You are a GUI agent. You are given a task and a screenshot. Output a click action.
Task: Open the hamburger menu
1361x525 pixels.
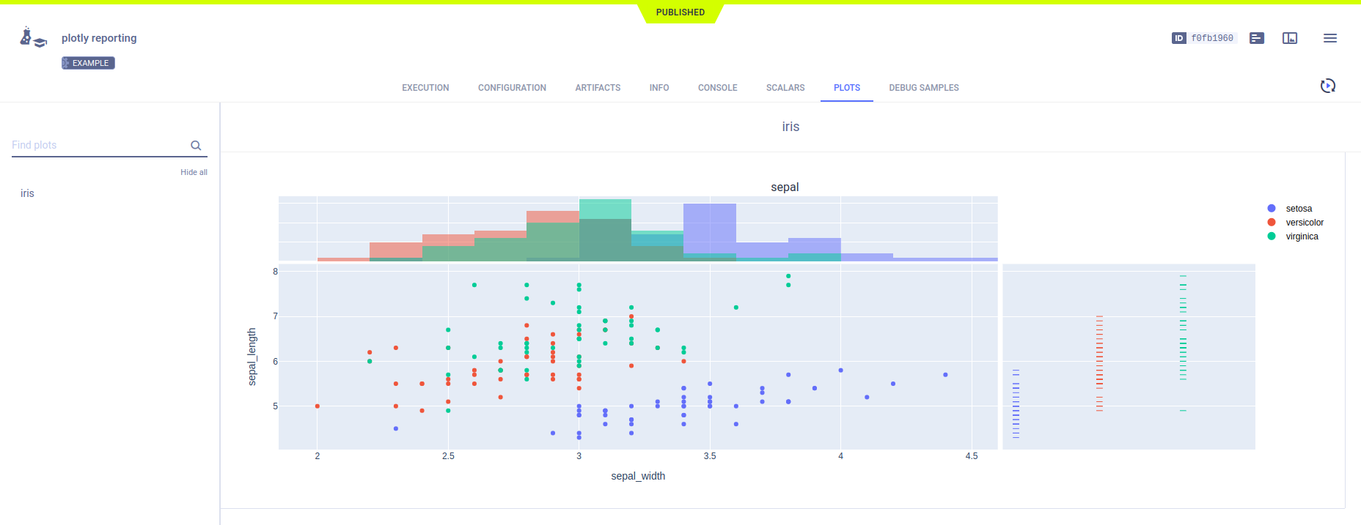[x=1329, y=38]
